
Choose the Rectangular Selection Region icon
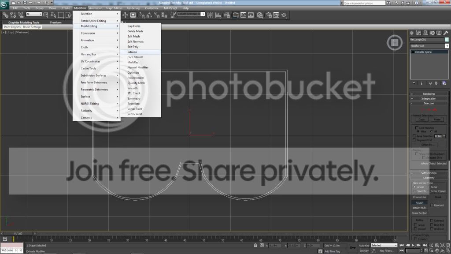pyautogui.click(x=61, y=15)
